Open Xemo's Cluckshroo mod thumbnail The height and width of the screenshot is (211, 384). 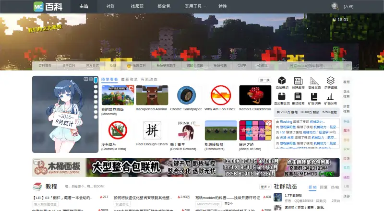[255, 95]
